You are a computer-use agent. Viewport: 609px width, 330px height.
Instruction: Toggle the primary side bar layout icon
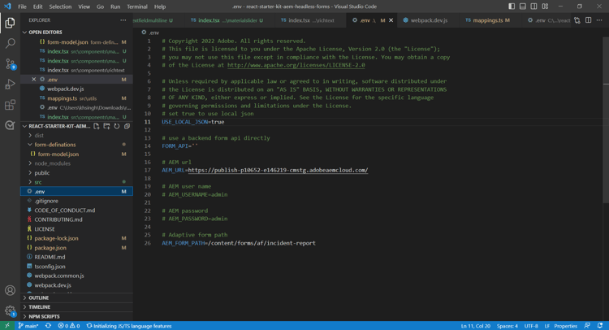pyautogui.click(x=512, y=7)
